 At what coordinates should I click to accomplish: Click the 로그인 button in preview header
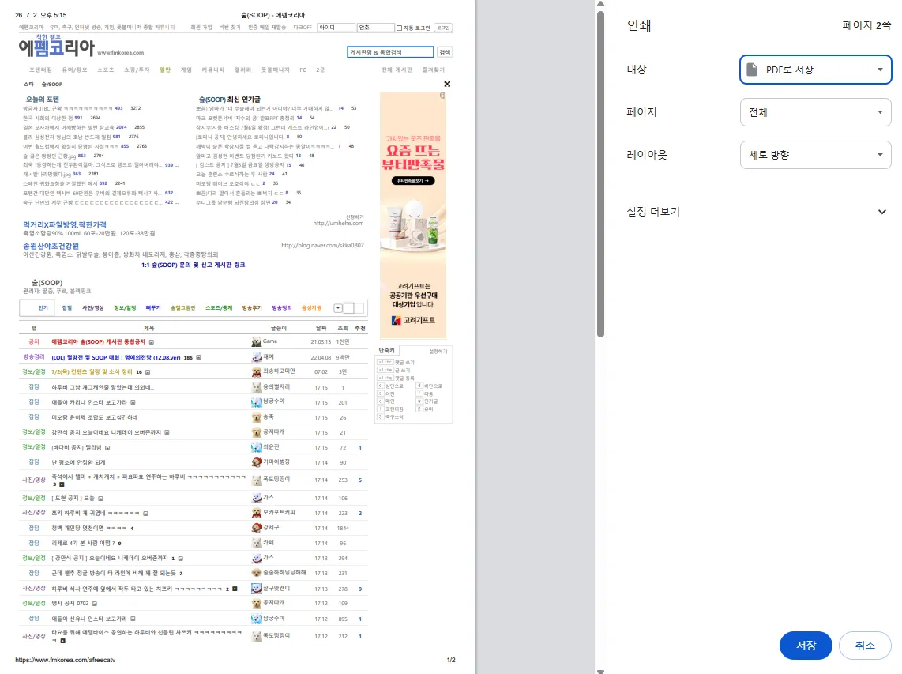(443, 28)
